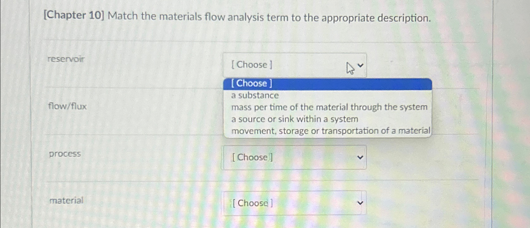Click the chevron on the process dropdown
Screen dimensions: 530x228
point(361,157)
